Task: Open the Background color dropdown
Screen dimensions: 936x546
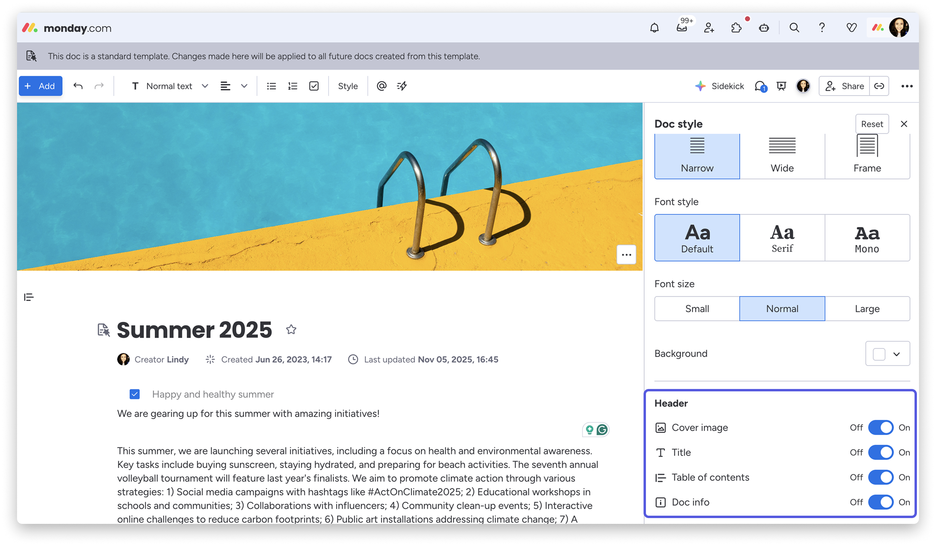Action: [896, 354]
